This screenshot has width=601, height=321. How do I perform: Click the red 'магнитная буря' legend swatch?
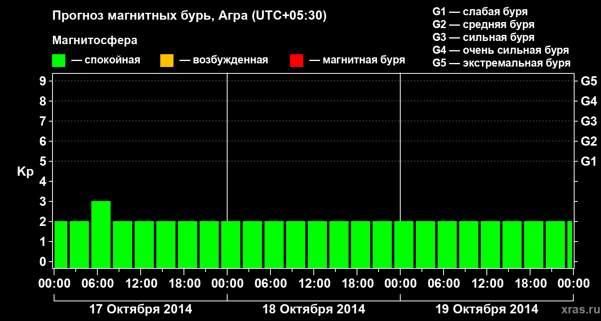click(x=296, y=61)
